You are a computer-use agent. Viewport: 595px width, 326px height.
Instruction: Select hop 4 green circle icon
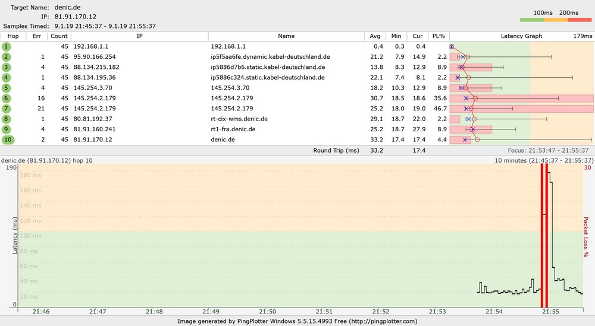coord(6,78)
